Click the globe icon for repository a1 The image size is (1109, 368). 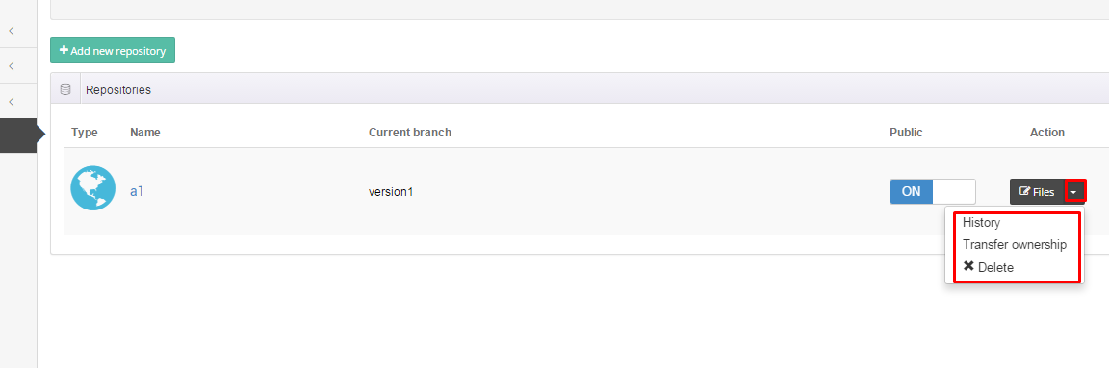point(92,188)
